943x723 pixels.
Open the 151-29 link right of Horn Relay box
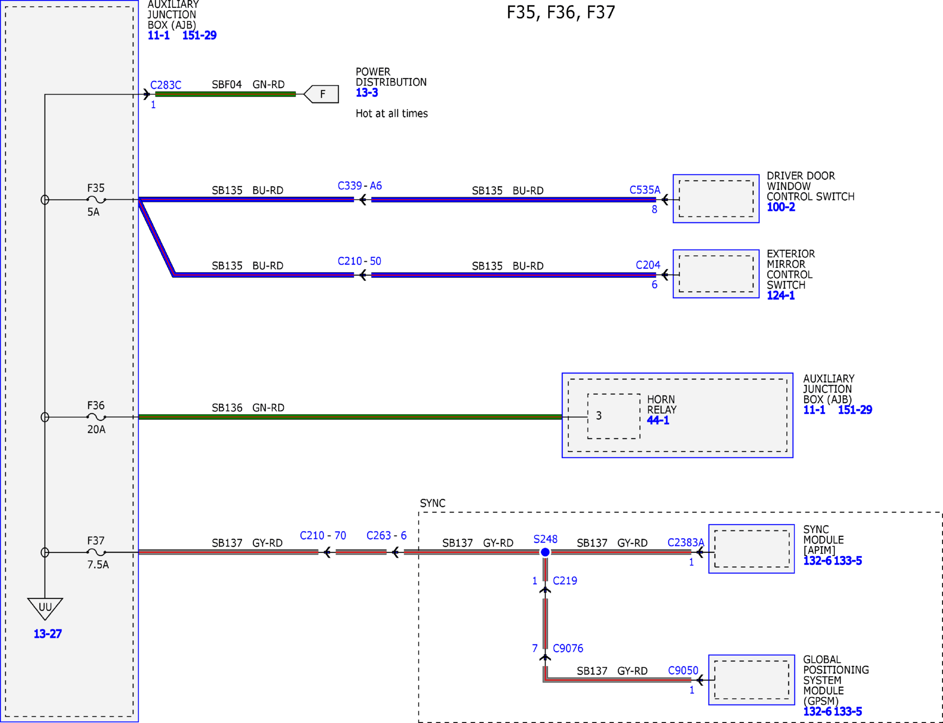tap(855, 410)
